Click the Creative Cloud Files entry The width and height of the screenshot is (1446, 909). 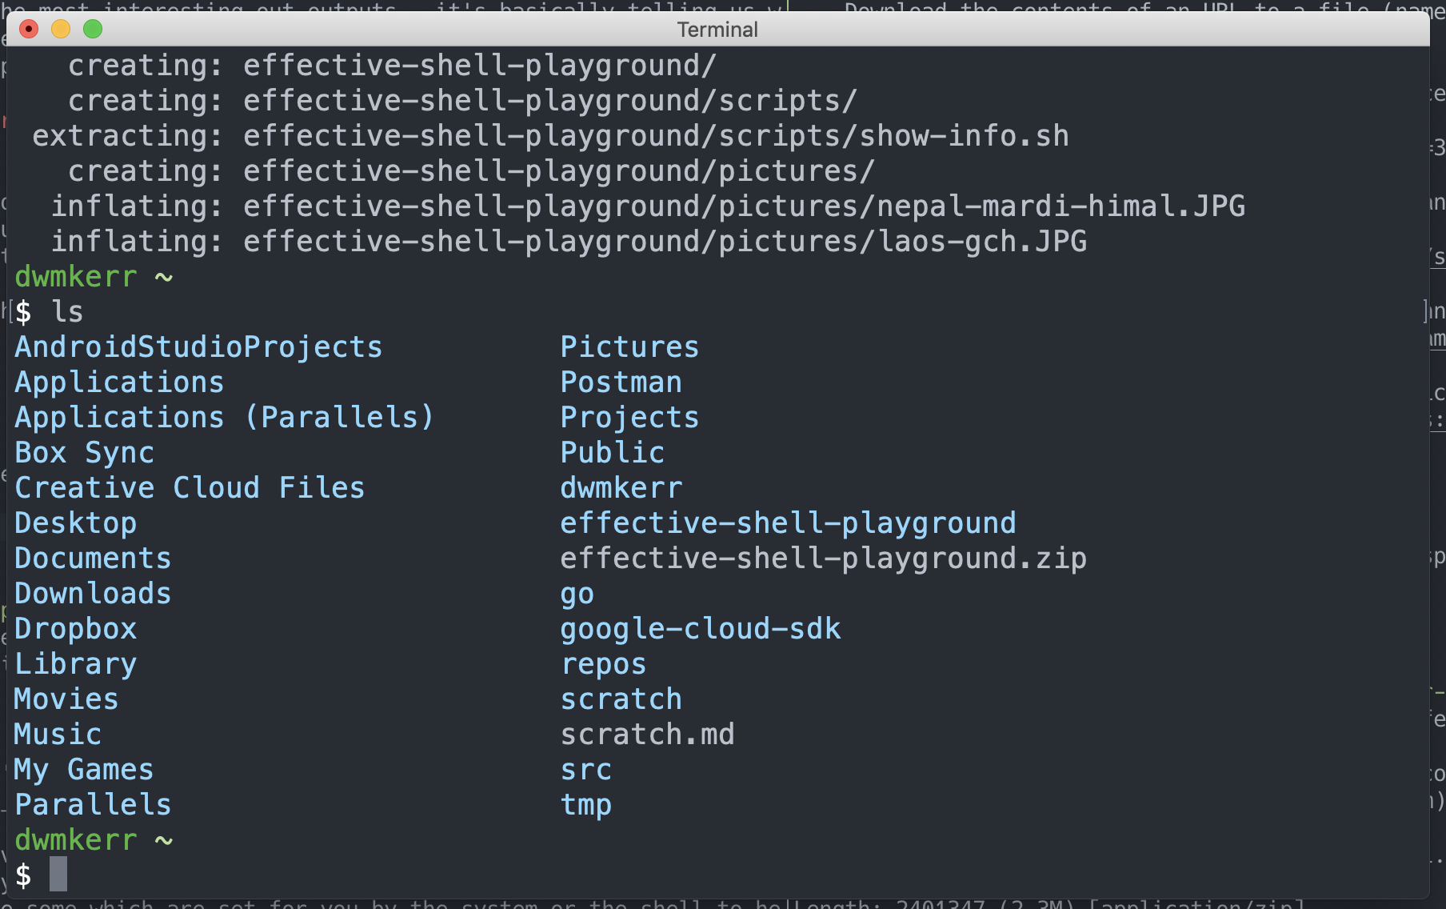coord(190,488)
